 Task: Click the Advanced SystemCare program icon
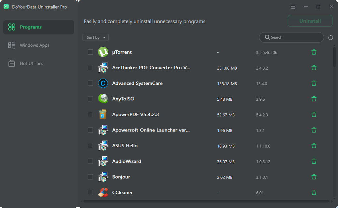pos(103,83)
